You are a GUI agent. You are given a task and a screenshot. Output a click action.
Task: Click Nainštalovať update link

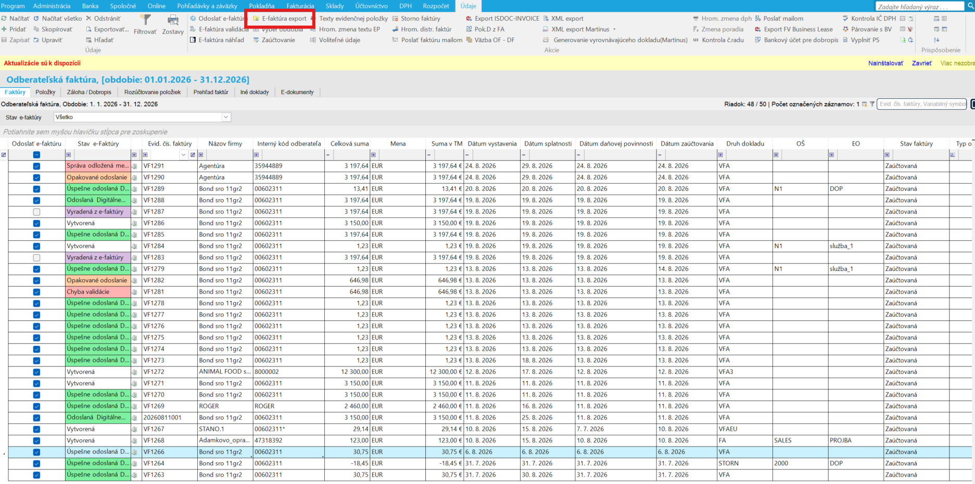tap(885, 63)
